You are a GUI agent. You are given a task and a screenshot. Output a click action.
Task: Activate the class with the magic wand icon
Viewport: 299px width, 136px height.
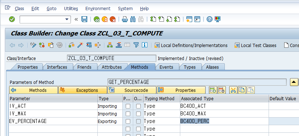click(x=80, y=45)
